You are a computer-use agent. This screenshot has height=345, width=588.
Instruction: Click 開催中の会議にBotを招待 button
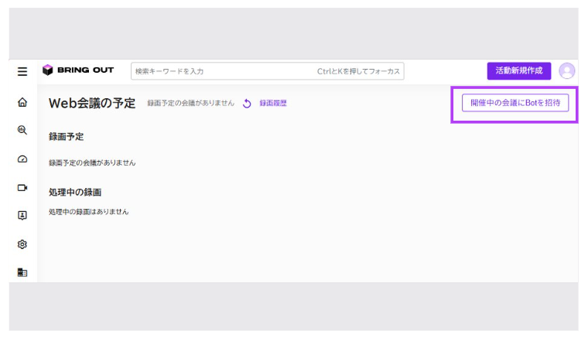(x=515, y=103)
